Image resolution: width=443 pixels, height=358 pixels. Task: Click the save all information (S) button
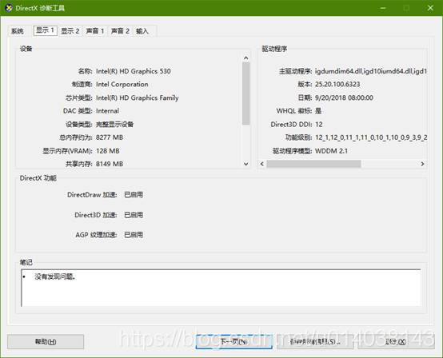[x=315, y=342]
